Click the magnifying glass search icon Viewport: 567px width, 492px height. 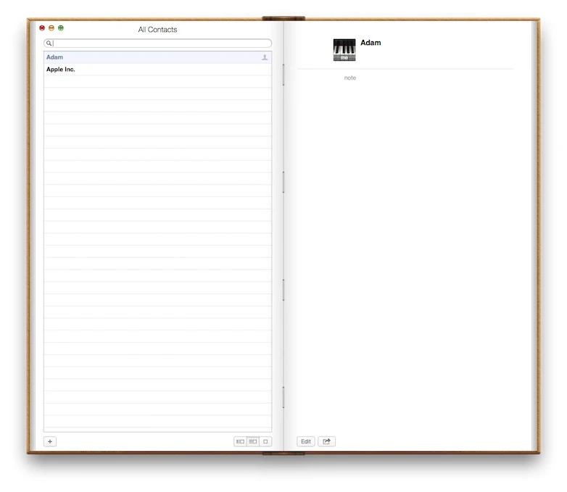click(x=49, y=43)
